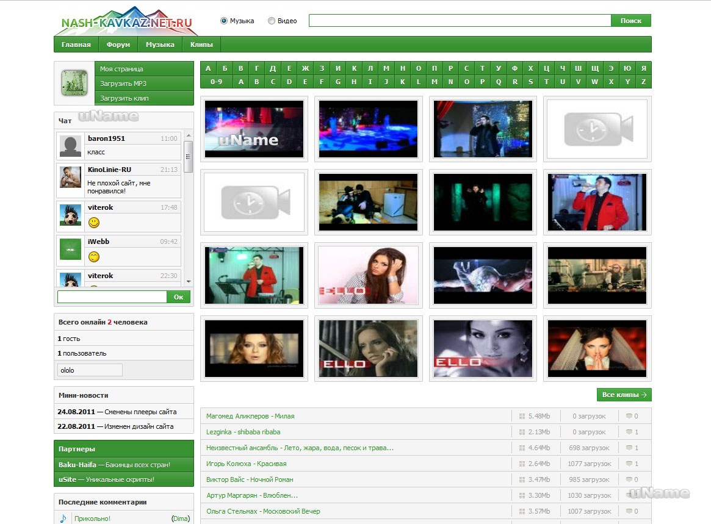This screenshot has width=711, height=524.
Task: Select Latin letter Q in alphabet bar
Action: click(x=499, y=82)
